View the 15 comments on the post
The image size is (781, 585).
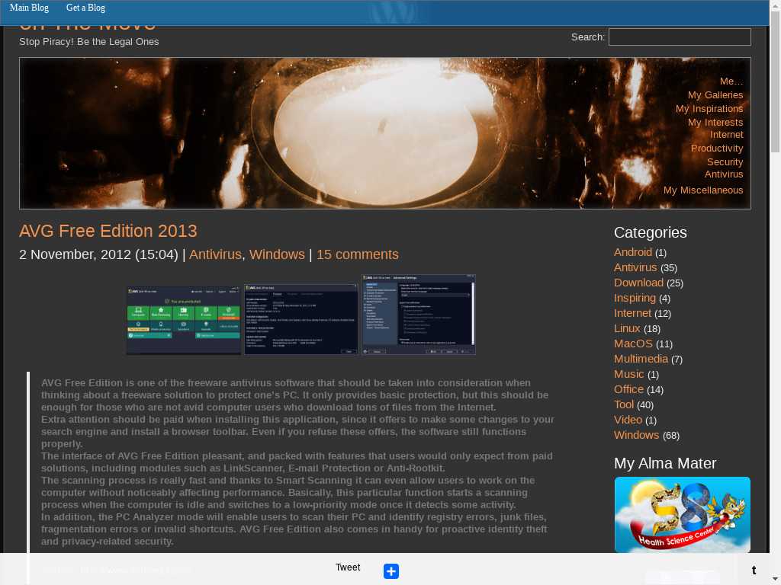click(x=357, y=254)
